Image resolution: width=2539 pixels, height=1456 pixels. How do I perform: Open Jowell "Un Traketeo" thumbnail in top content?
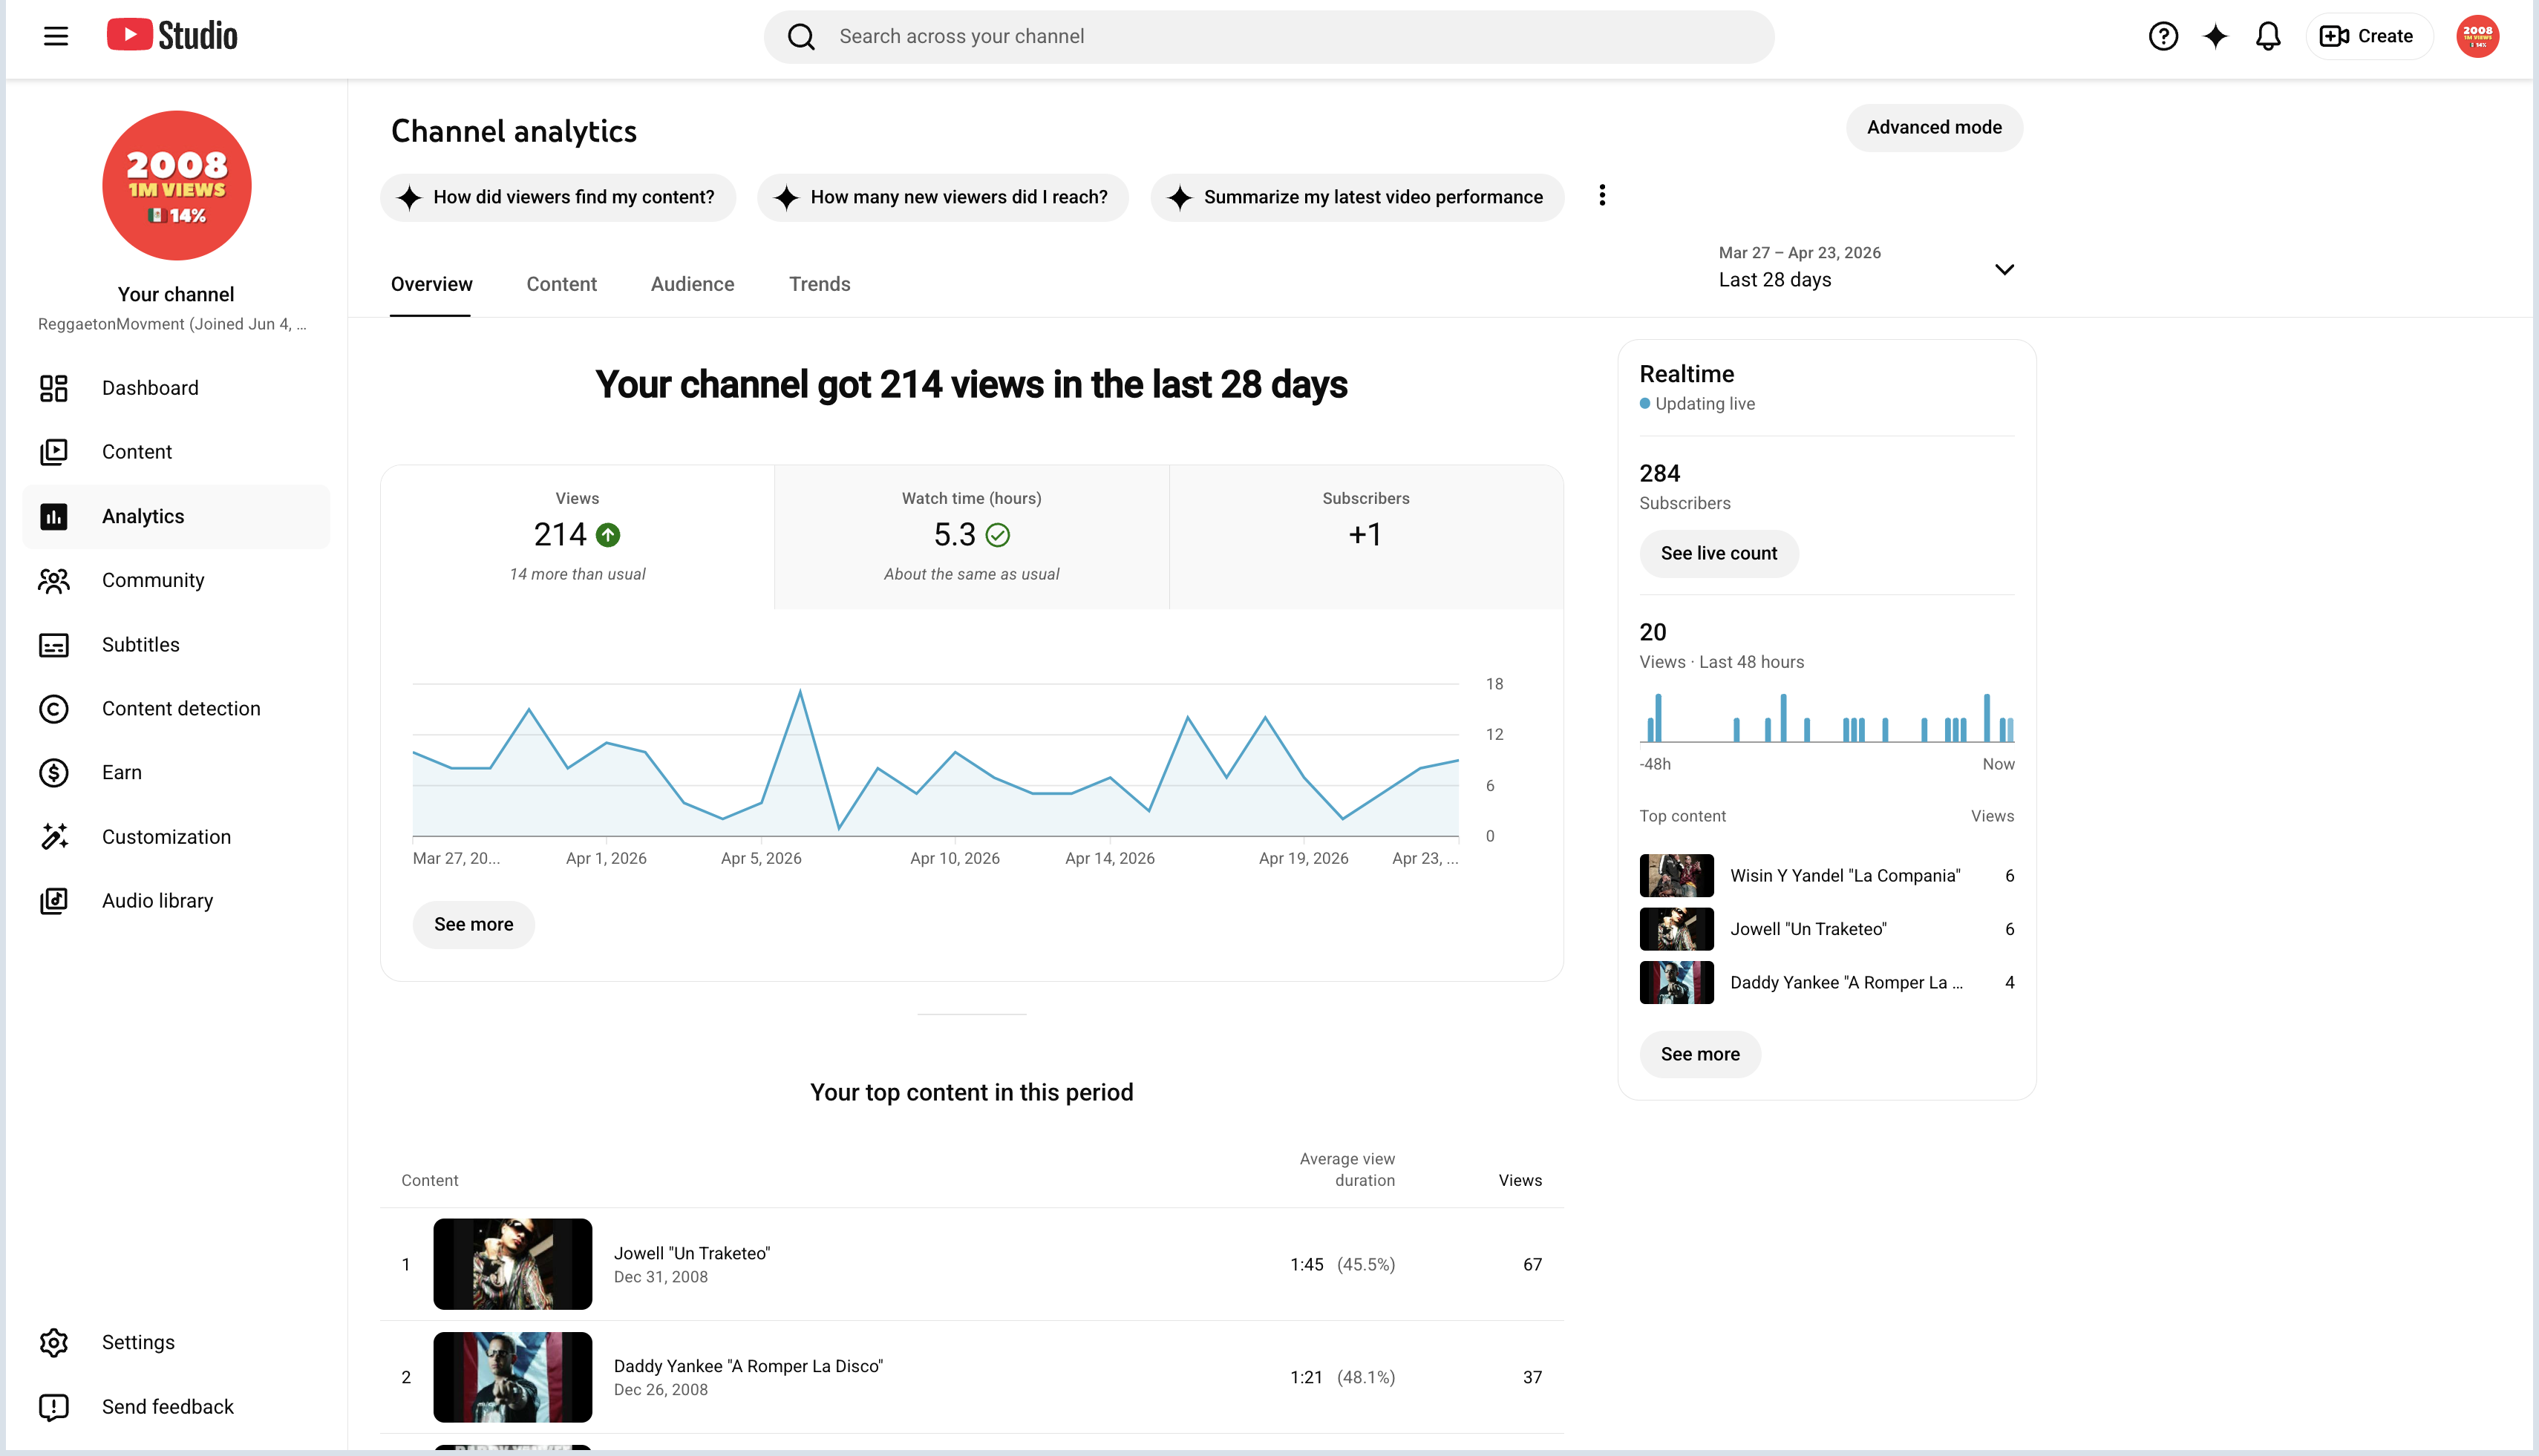click(x=512, y=1264)
